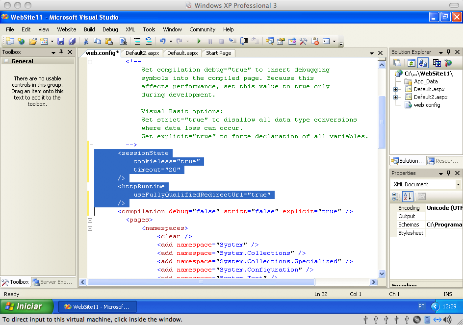This screenshot has height=325, width=463.
Task: Open the Community menu
Action: (202, 29)
